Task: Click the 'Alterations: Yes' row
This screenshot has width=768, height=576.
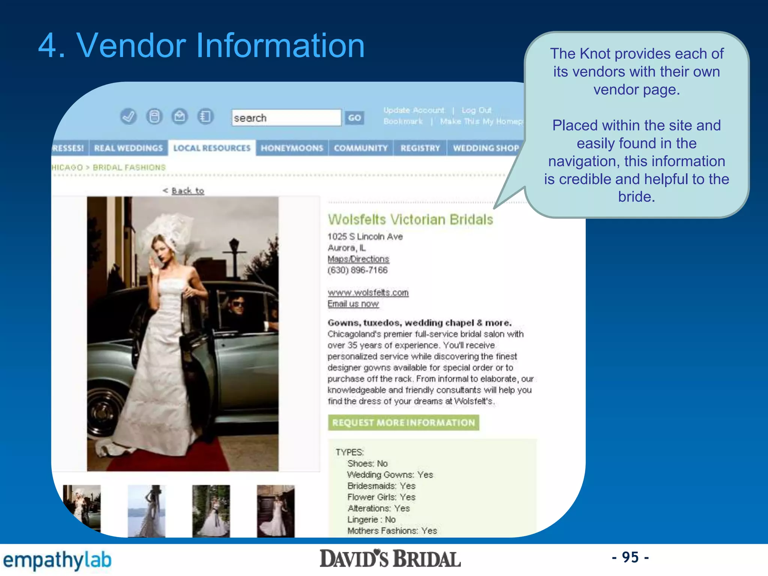Action: (379, 508)
